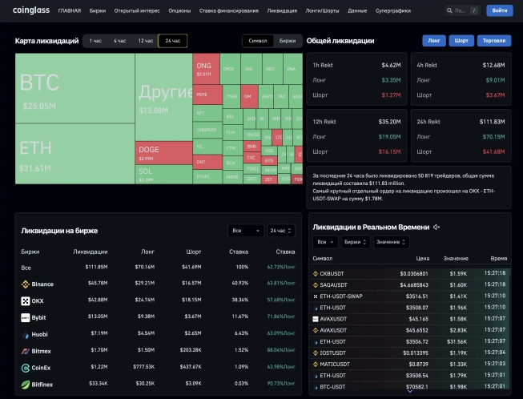The image size is (523, 399).
Task: Toggle heatmap view to Биржи
Action: point(286,40)
